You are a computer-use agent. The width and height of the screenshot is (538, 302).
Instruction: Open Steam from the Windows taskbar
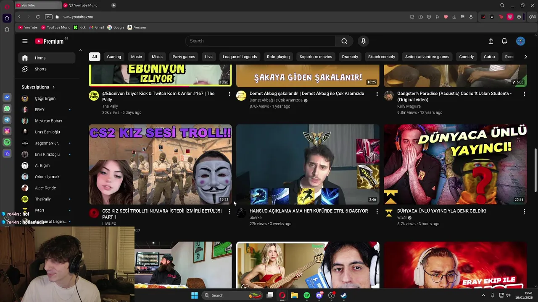(x=343, y=295)
